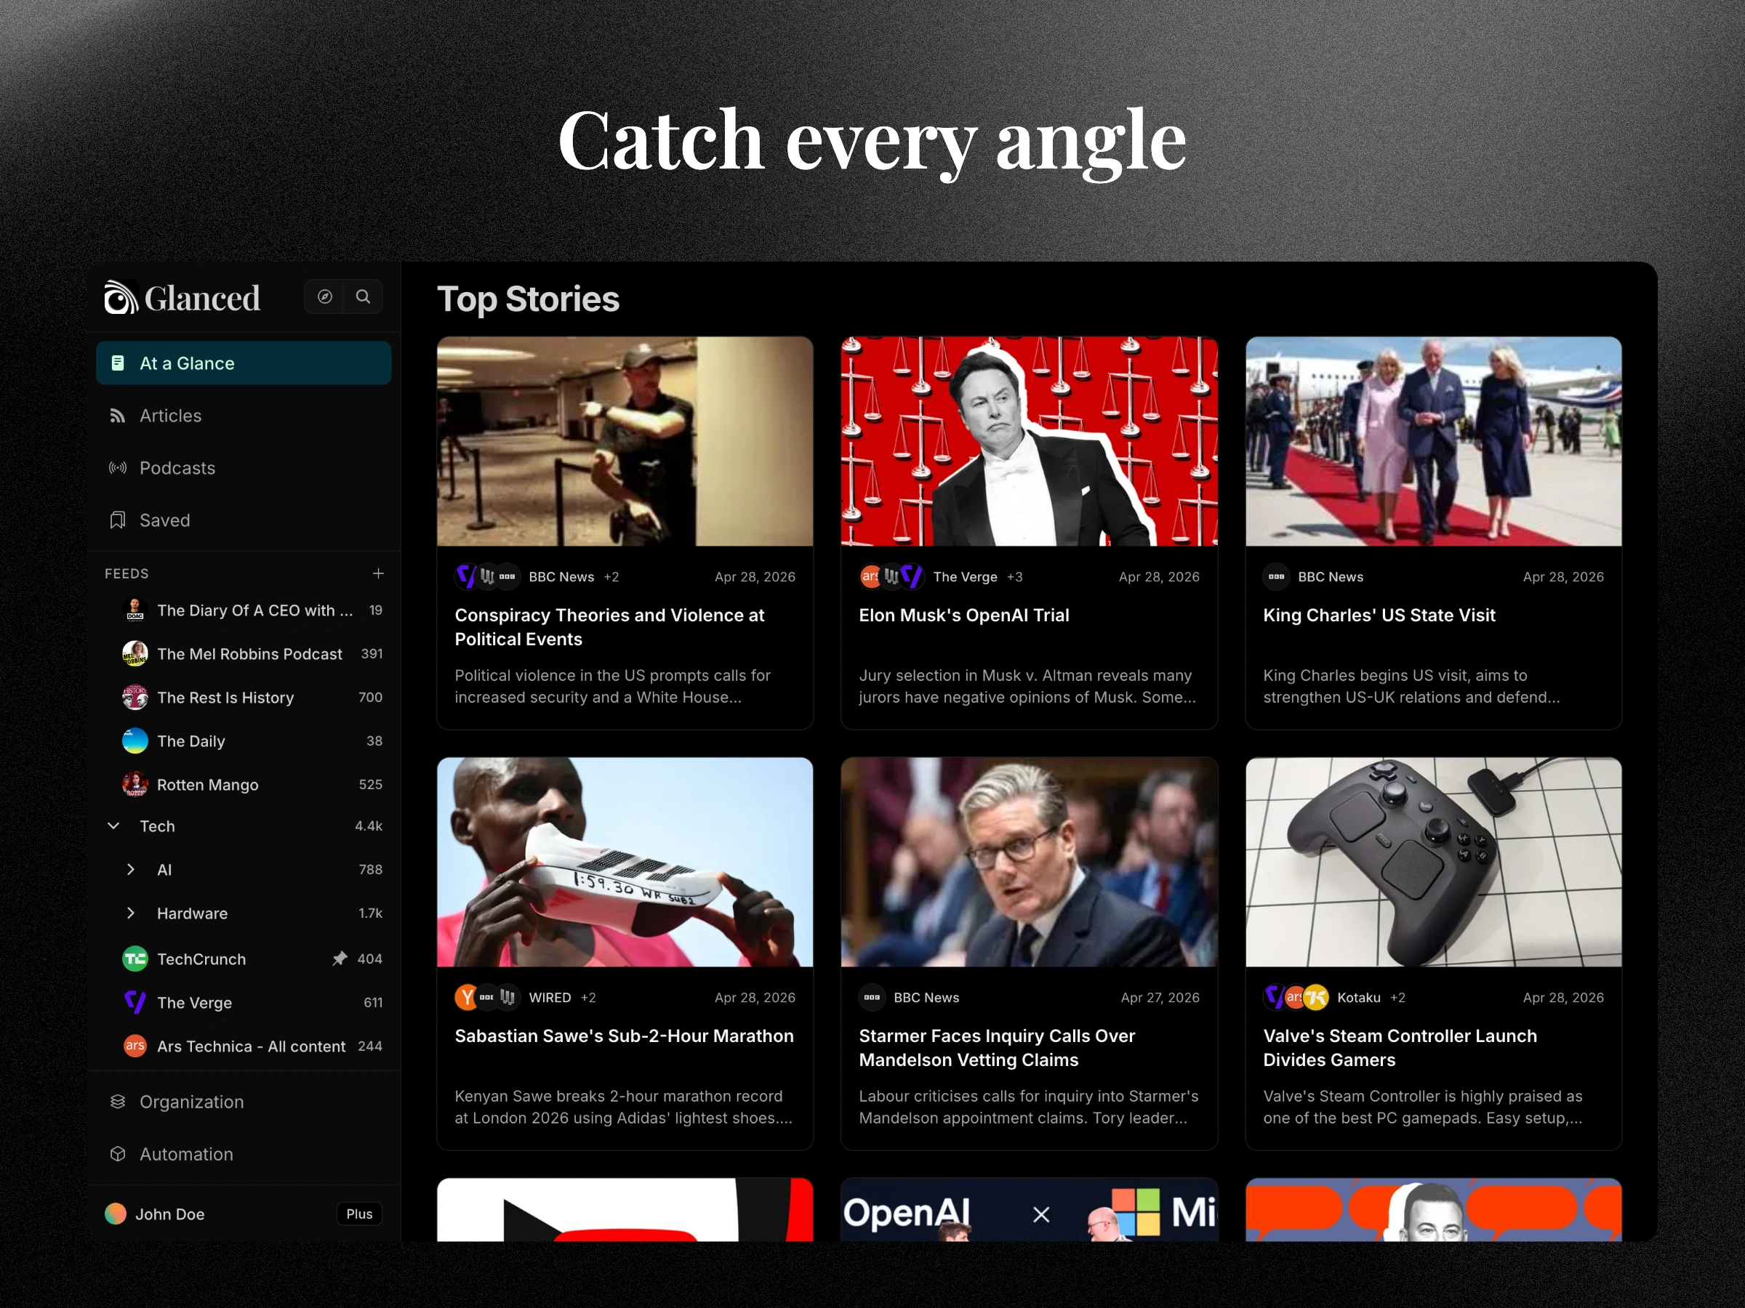The width and height of the screenshot is (1745, 1308).
Task: Open 'Starmer Faces Inquiry Calls' headline
Action: pos(997,1048)
